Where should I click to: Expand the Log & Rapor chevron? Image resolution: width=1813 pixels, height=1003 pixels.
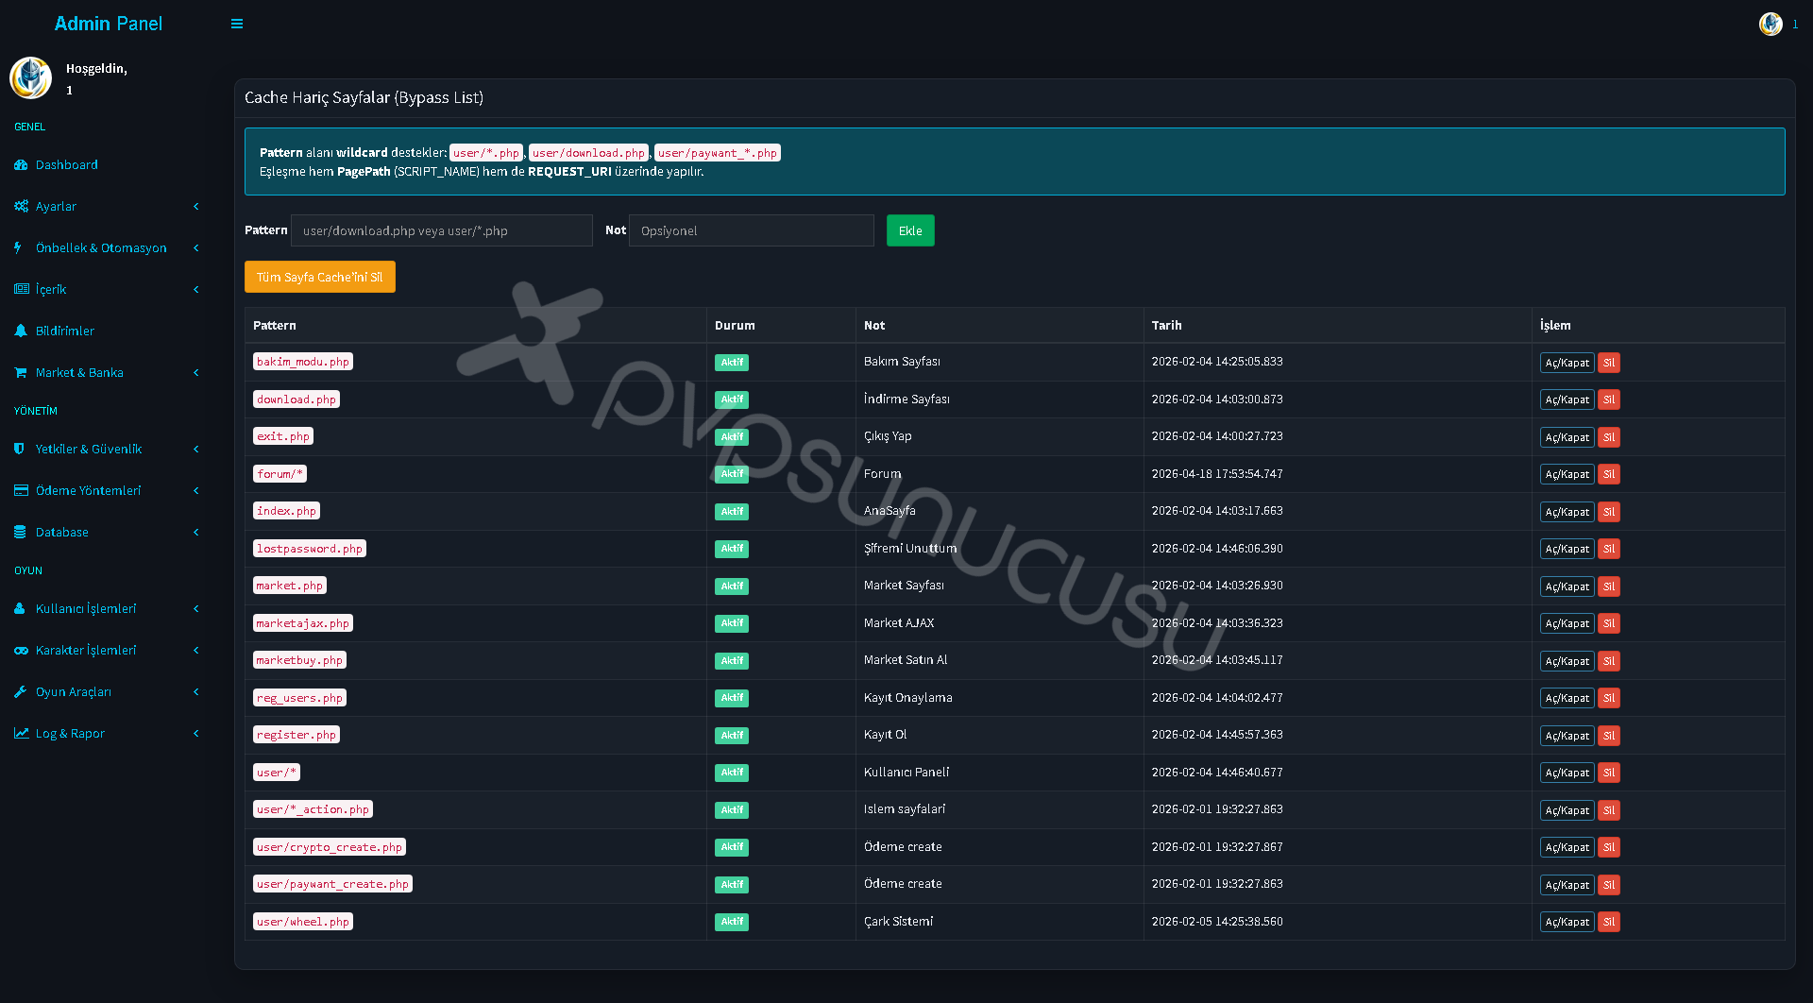[196, 734]
